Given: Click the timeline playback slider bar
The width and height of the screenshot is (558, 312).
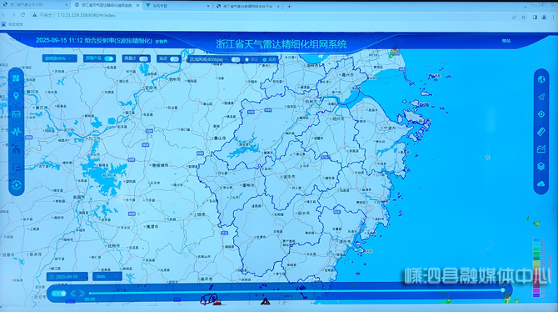Looking at the screenshot, I should (296, 293).
